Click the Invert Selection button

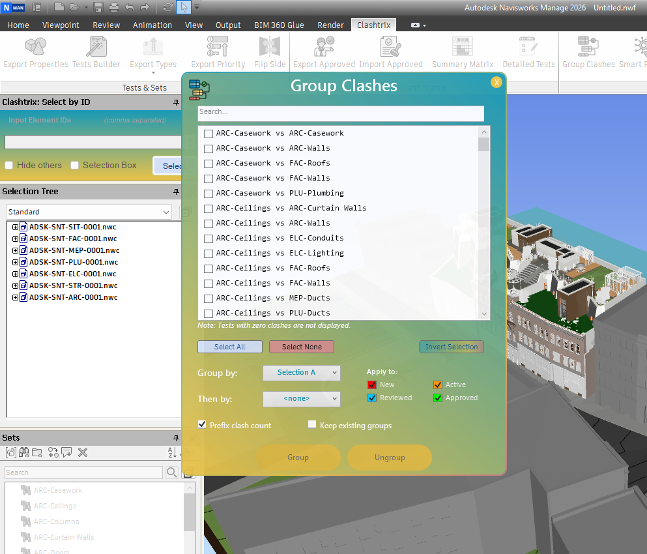coord(451,347)
